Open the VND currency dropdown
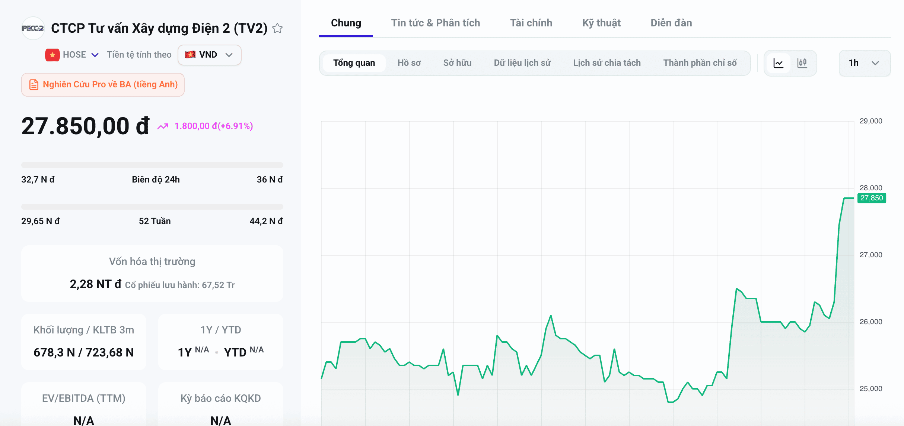 coord(210,55)
